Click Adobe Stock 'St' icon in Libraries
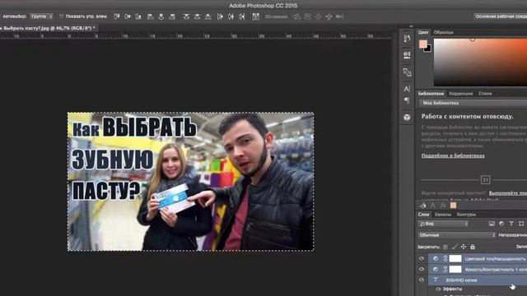The image size is (527, 296). [x=485, y=180]
